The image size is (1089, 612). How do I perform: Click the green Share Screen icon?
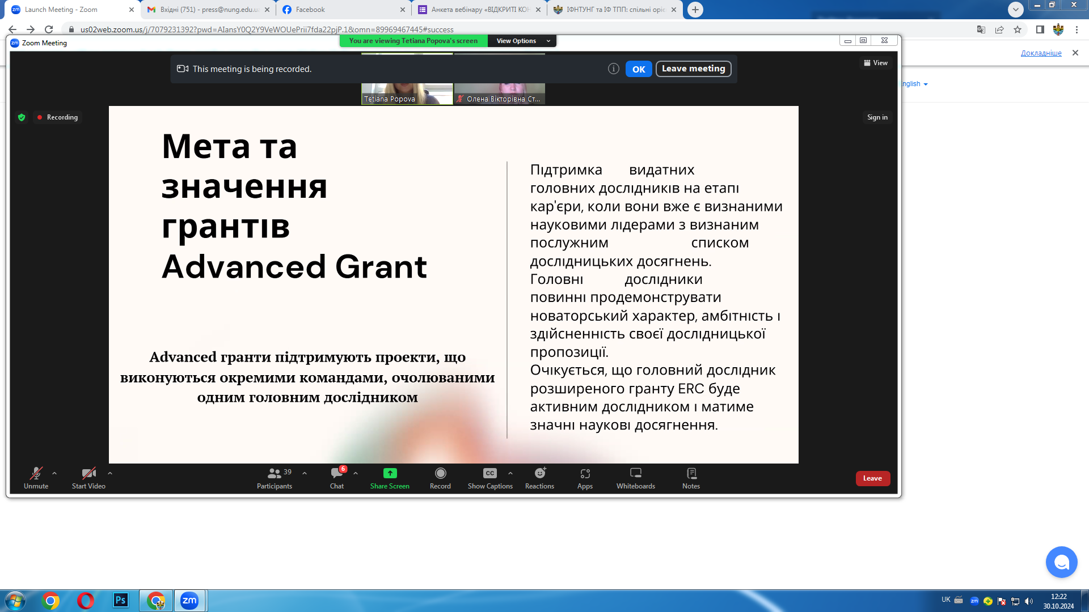390,473
